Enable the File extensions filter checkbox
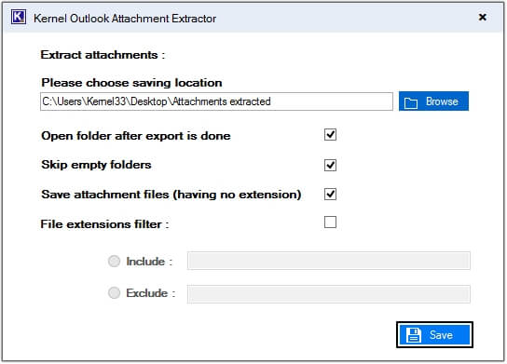The width and height of the screenshot is (507, 364). click(x=330, y=222)
